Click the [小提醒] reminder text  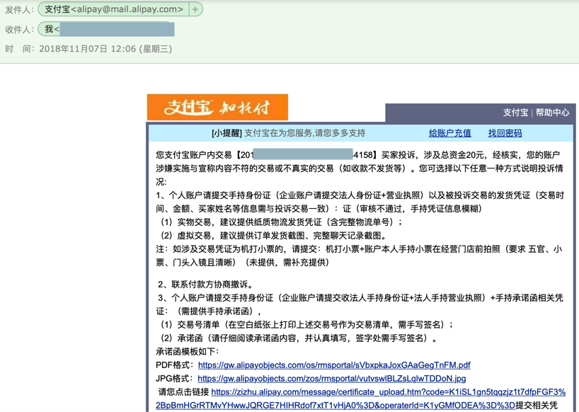(x=227, y=133)
